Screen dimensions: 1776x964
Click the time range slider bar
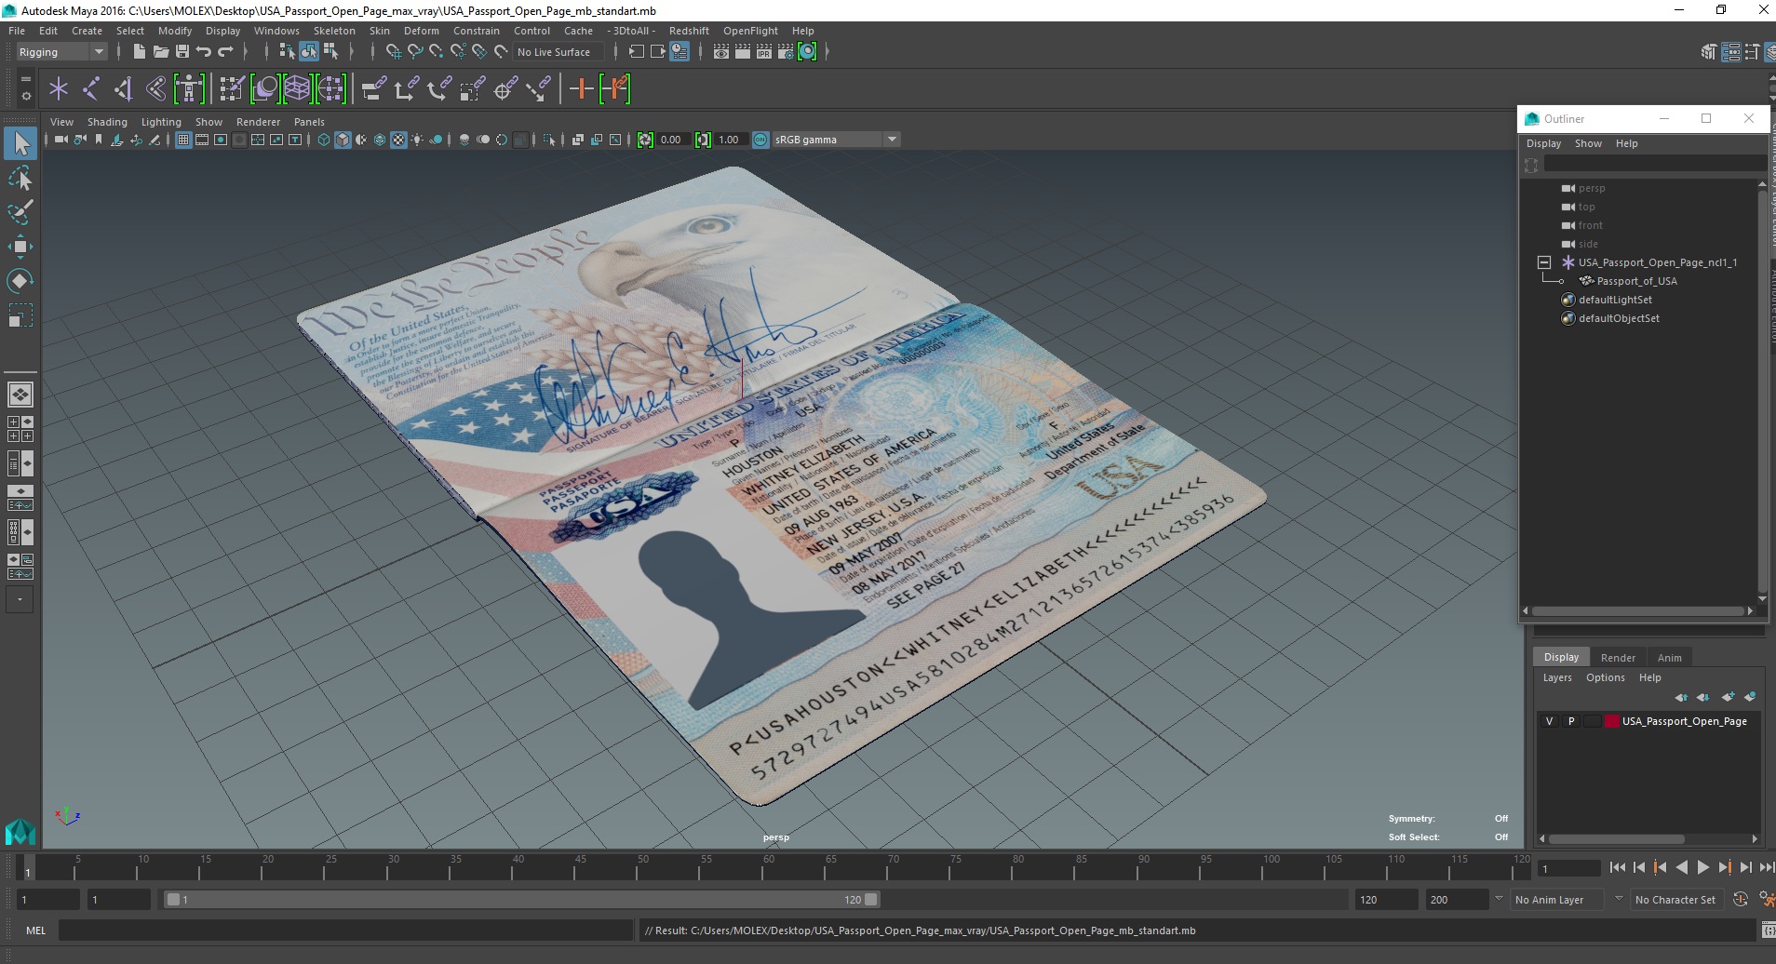[x=521, y=900]
